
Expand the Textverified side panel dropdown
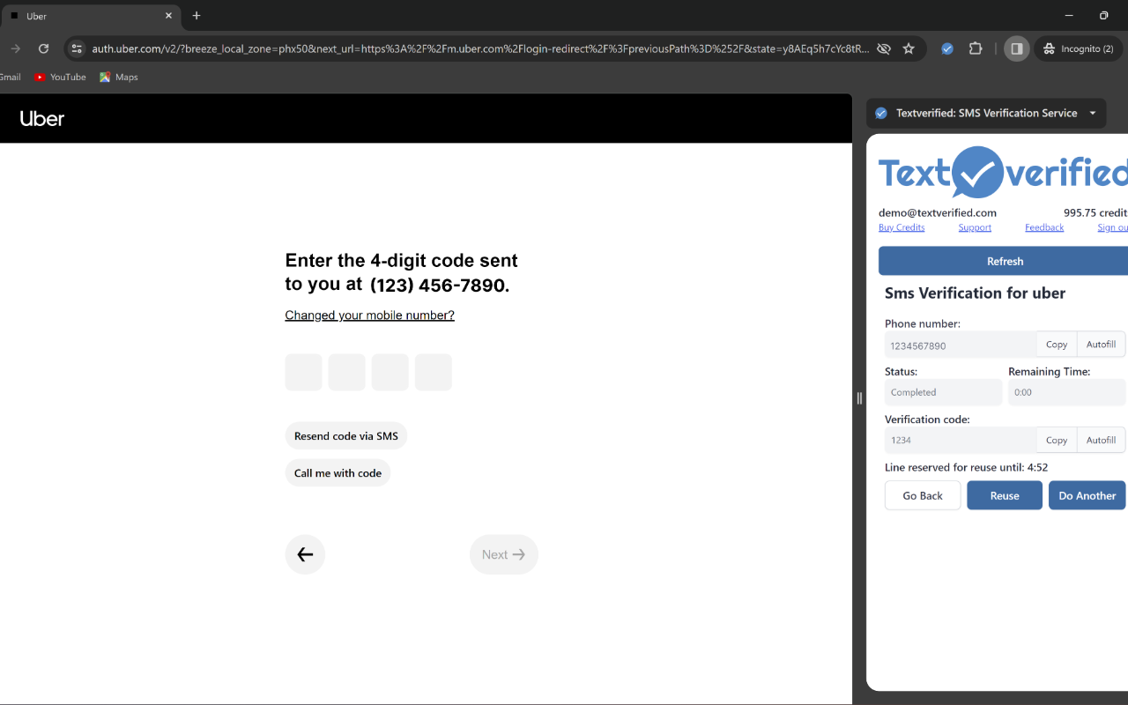1093,113
